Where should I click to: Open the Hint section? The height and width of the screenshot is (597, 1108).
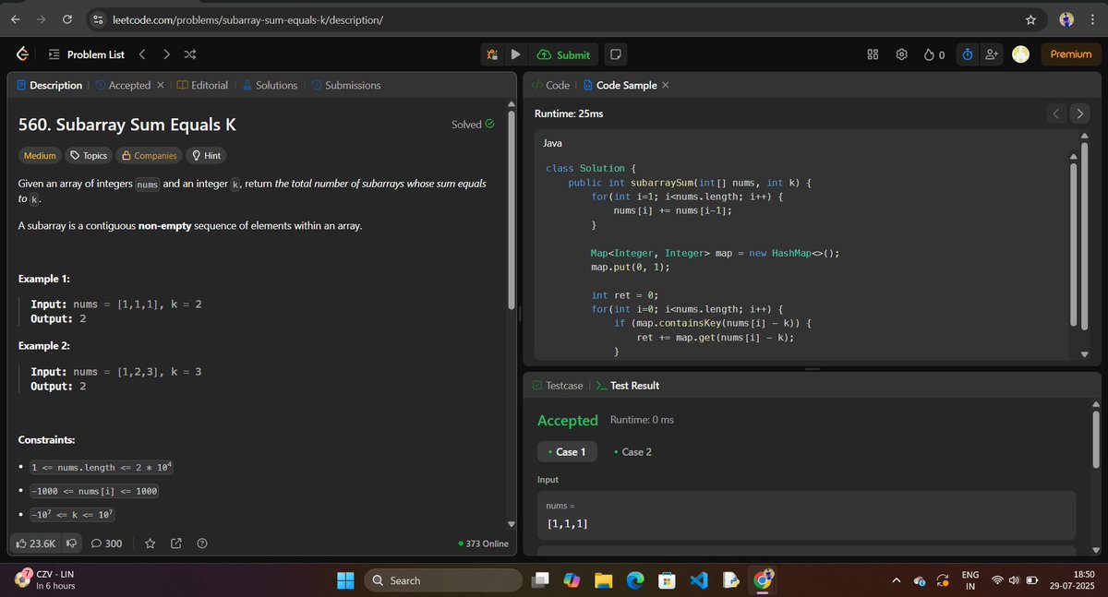(x=205, y=155)
